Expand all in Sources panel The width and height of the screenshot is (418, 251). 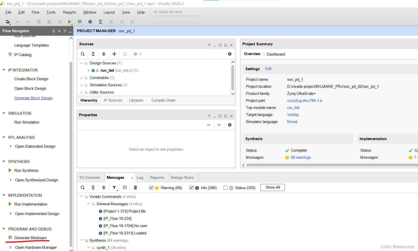104,54
